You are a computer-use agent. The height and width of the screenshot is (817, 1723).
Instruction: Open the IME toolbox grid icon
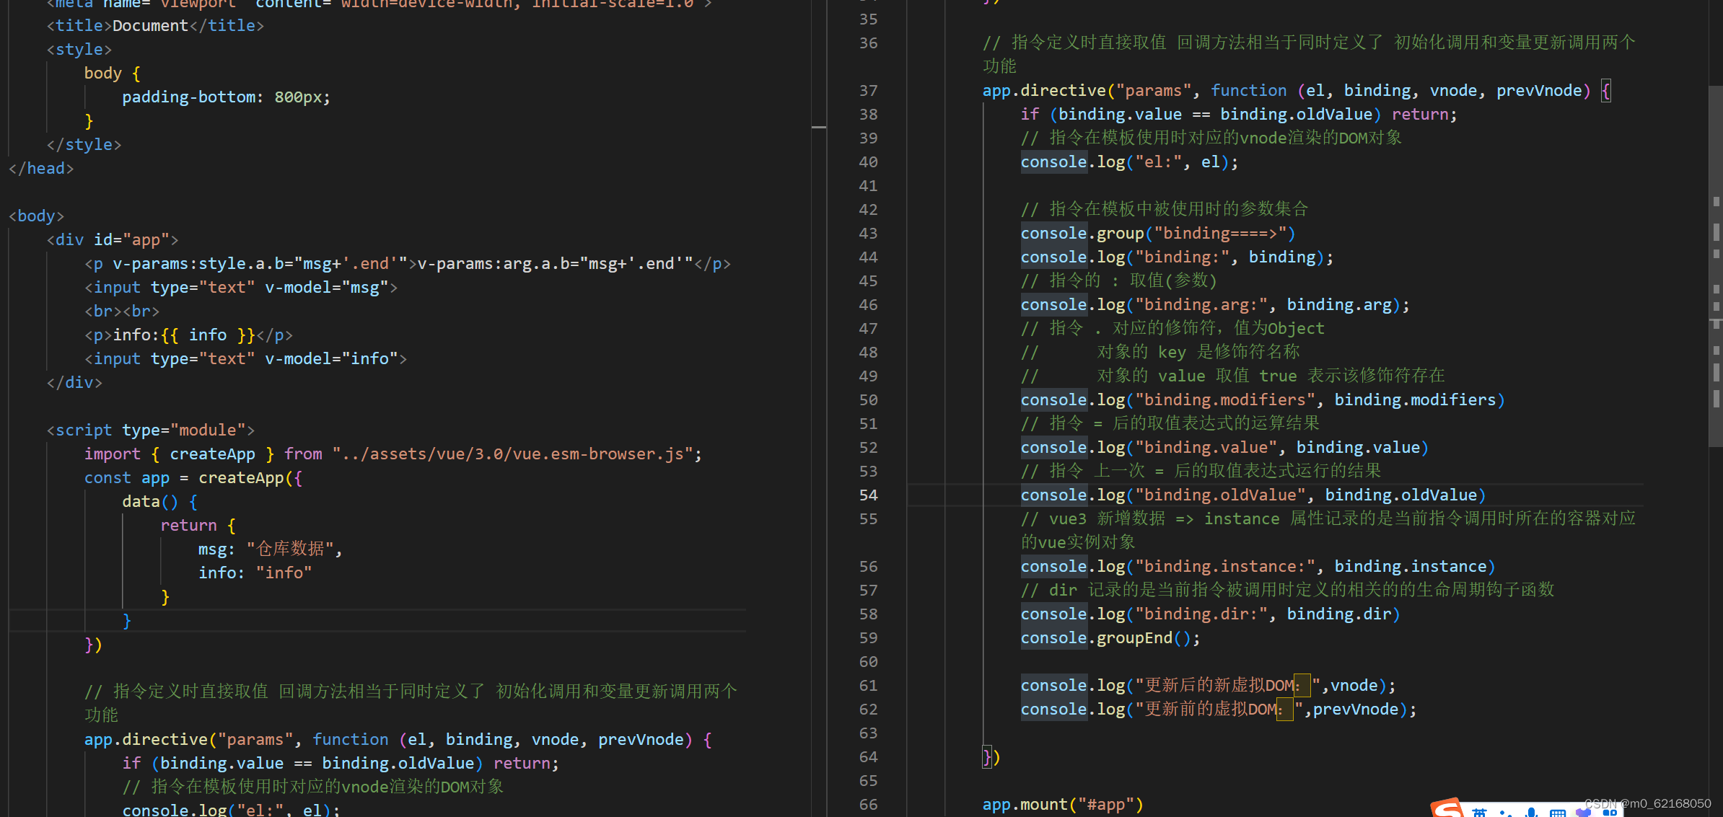[x=1610, y=813]
